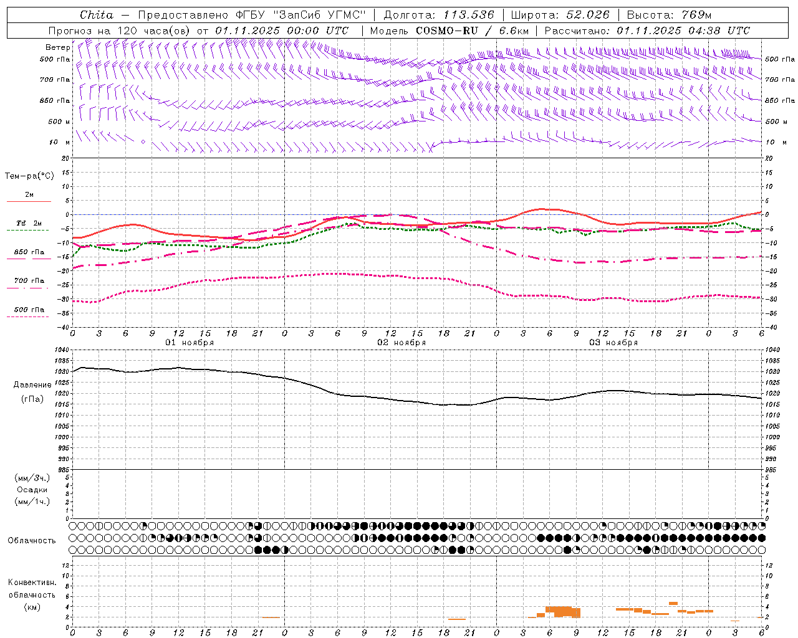Screen dimensions: 798x638
Task: Click the largest orange convective cloud bar
Action: 562,611
